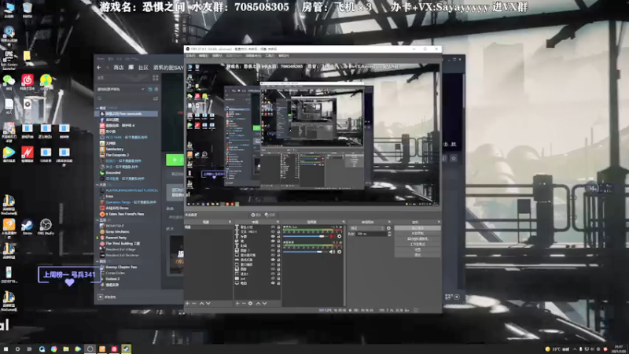Open Steam library advanced filter icon
629x354 pixels.
point(155,98)
